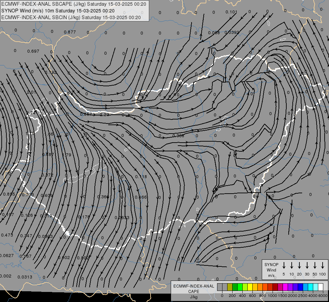Viewport: 329px width, 302px height.
Task: Click the map value 0.895
Action: click(9, 194)
